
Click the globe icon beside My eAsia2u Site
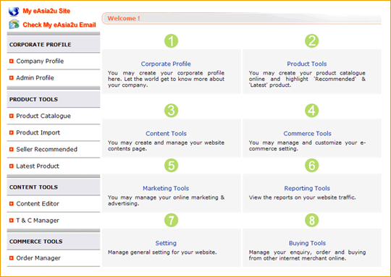coord(14,11)
